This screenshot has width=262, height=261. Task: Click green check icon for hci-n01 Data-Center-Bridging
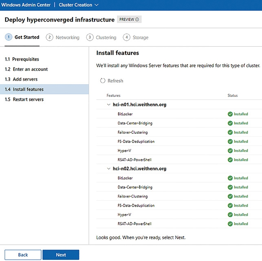[x=230, y=123]
